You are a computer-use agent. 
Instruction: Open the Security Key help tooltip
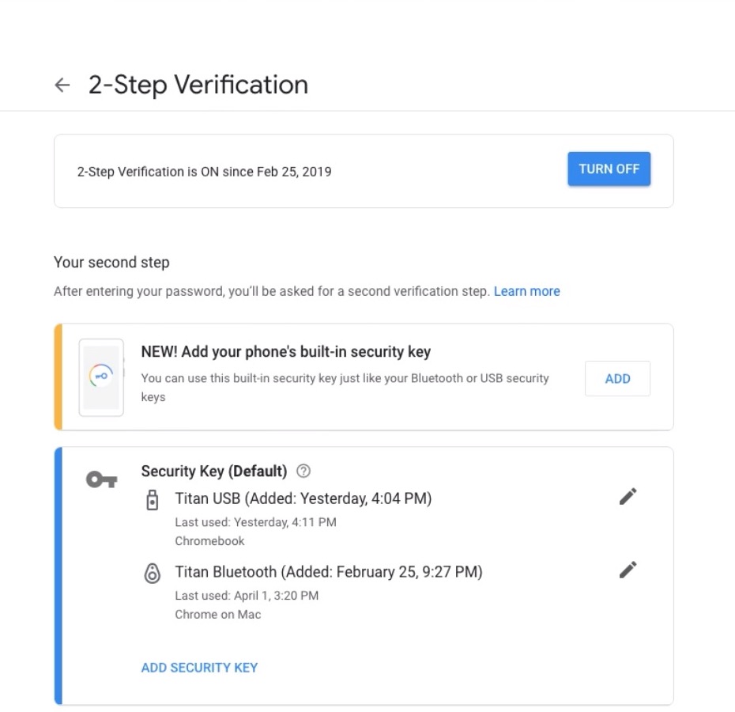click(303, 471)
